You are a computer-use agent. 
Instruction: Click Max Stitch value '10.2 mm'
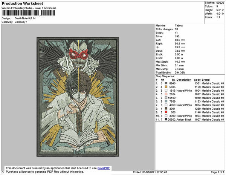click(x=180, y=61)
